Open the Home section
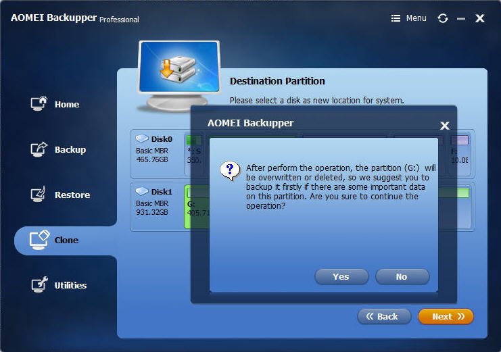The image size is (501, 352). coord(67,105)
